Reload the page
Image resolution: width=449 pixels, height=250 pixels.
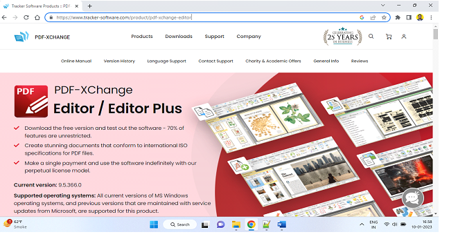26,17
